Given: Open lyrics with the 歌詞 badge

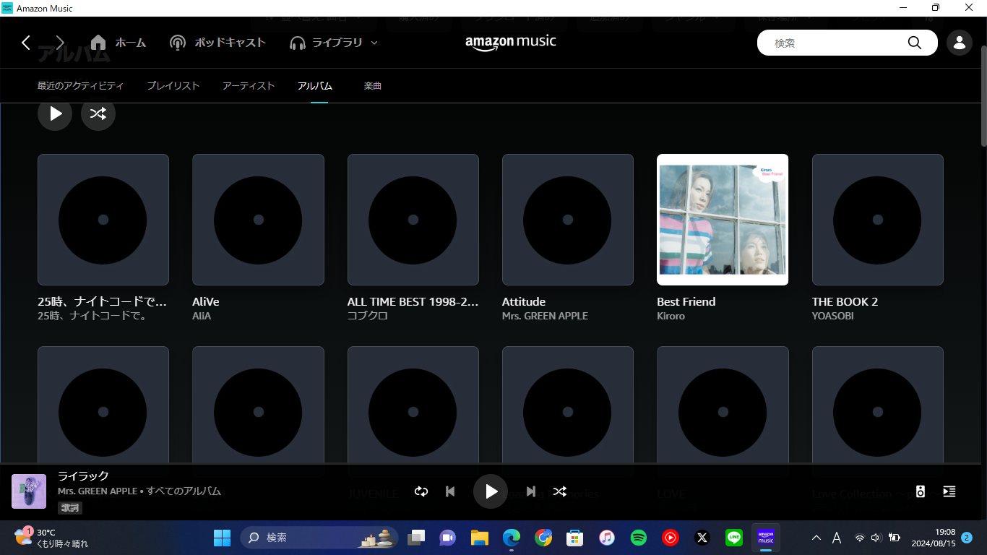Looking at the screenshot, I should coord(70,508).
